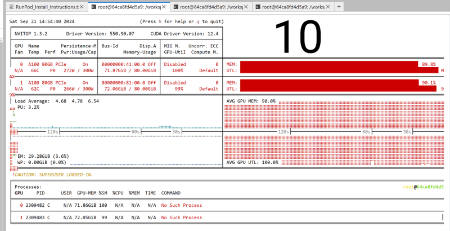Click bus id '00000000:41:00.0 Off'

pos(129,64)
